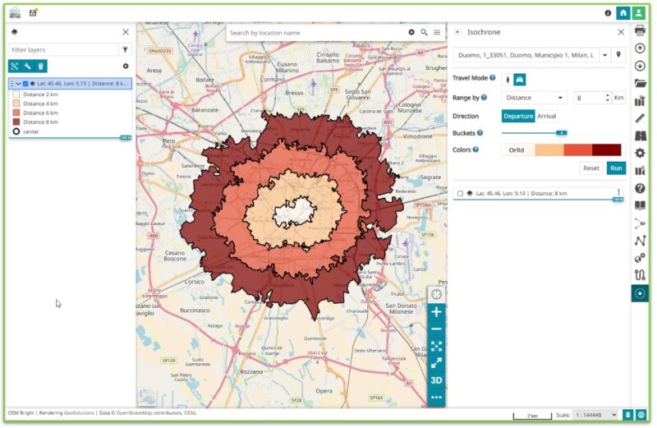The width and height of the screenshot is (657, 428).
Task: Click the home button in header
Action: coord(623,13)
